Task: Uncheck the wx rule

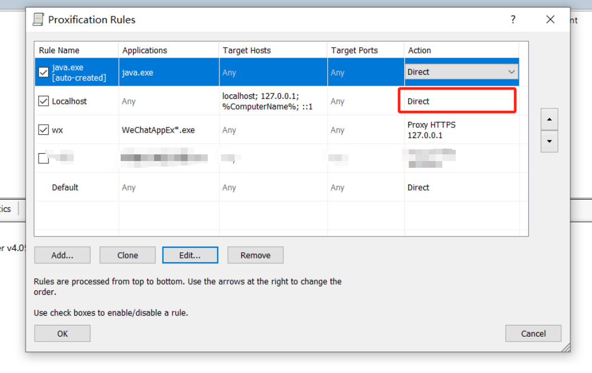Action: pos(43,130)
